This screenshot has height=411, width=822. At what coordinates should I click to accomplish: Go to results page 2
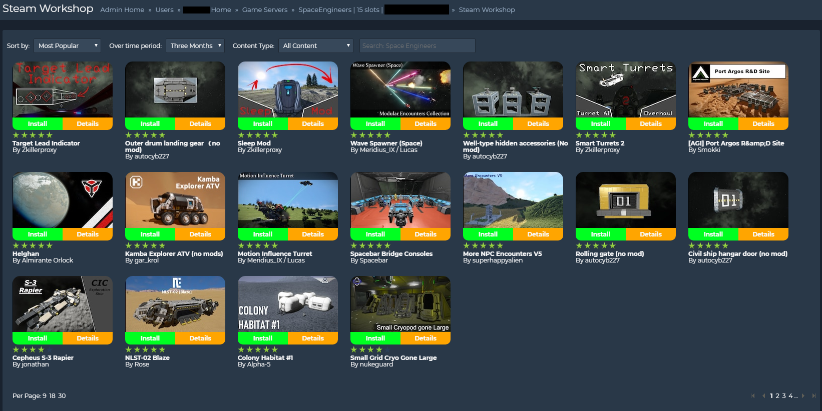coord(777,395)
